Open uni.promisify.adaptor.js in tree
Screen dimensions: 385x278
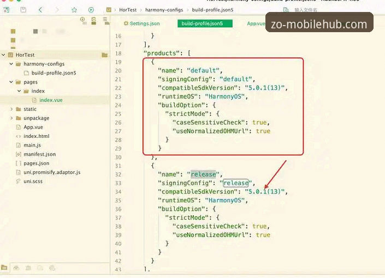tap(52, 172)
